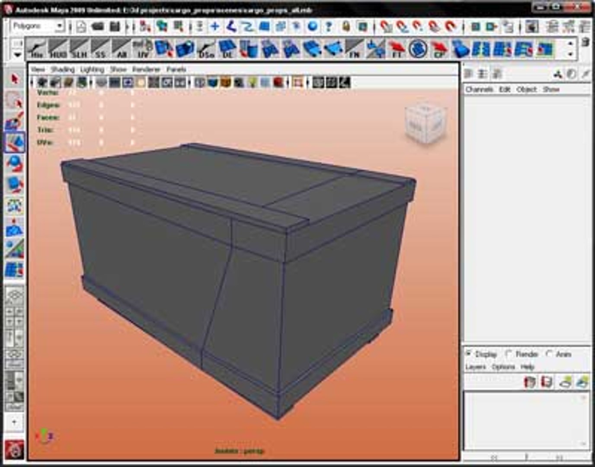Open the viewport Lighting menu
The width and height of the screenshot is (595, 467).
(x=92, y=69)
